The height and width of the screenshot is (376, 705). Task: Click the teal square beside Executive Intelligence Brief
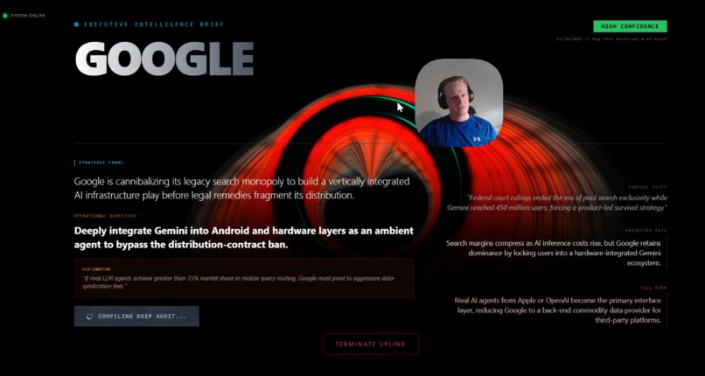click(76, 24)
